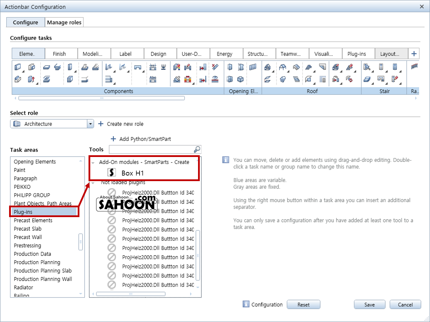
Task: Collapse the Not loaded plugins group
Action: click(x=93, y=183)
